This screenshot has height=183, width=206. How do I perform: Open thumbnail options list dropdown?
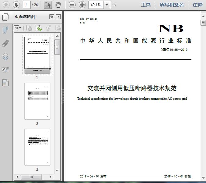(x=18, y=28)
